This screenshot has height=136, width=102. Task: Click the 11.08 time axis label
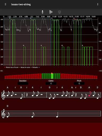[x=54, y=16]
